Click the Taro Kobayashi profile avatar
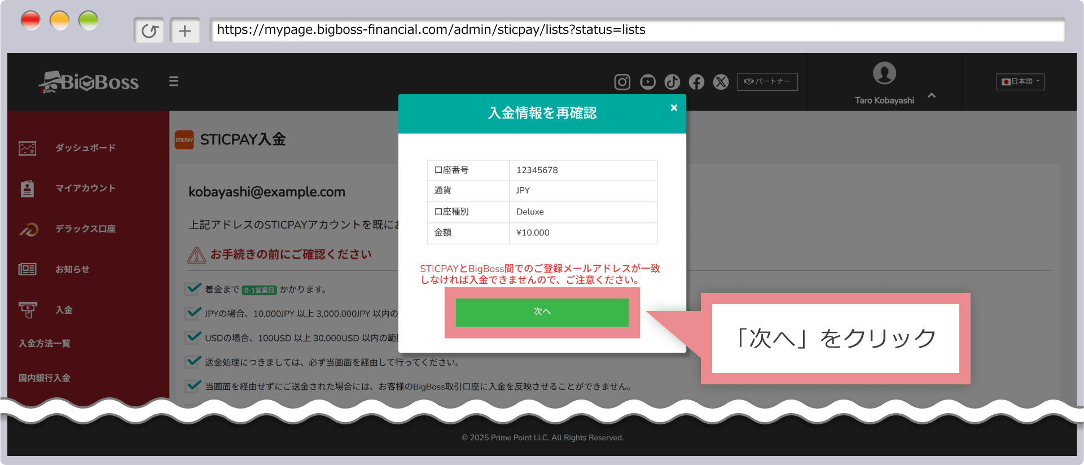The width and height of the screenshot is (1084, 465). [884, 73]
